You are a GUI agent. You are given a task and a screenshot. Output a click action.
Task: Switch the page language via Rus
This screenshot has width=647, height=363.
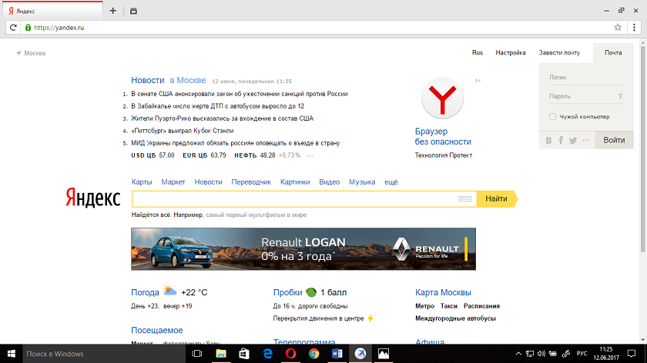click(478, 53)
